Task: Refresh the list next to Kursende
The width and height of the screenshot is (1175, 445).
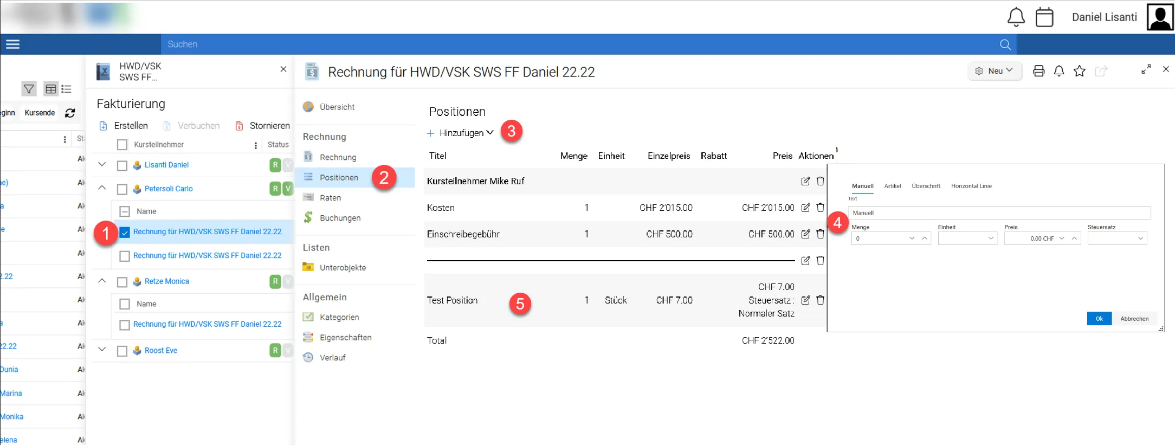Action: [70, 113]
